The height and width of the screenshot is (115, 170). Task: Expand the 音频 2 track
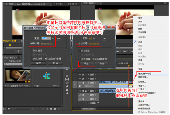tap(88, 95)
